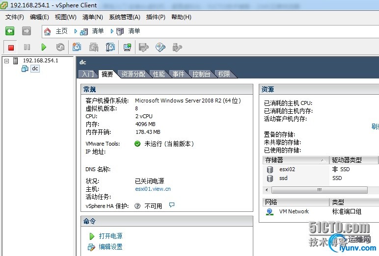Collapse the 192.168.254.1 tree node

7,61
